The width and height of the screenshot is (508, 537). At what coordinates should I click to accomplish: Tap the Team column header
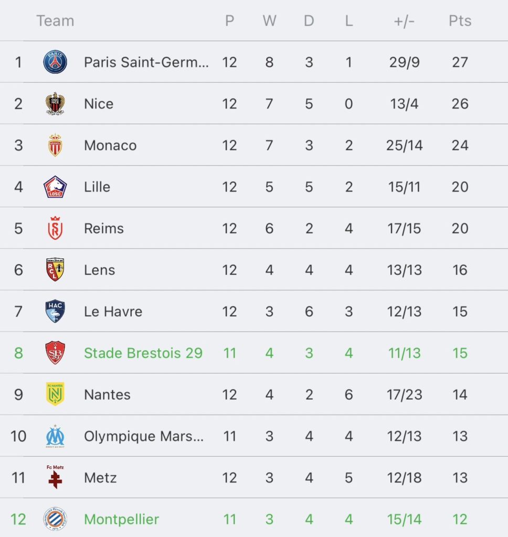pos(55,21)
